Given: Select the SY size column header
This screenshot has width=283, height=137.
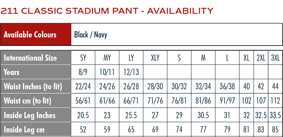Looking at the screenshot, I should [x=83, y=58].
